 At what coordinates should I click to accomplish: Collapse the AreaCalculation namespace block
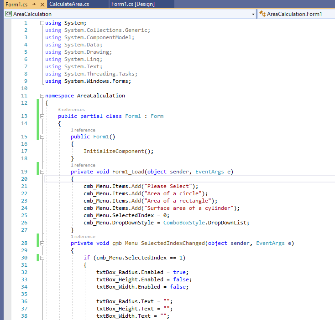click(x=42, y=96)
